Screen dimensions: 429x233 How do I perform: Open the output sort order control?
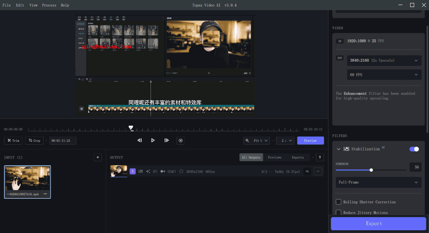[319, 157]
